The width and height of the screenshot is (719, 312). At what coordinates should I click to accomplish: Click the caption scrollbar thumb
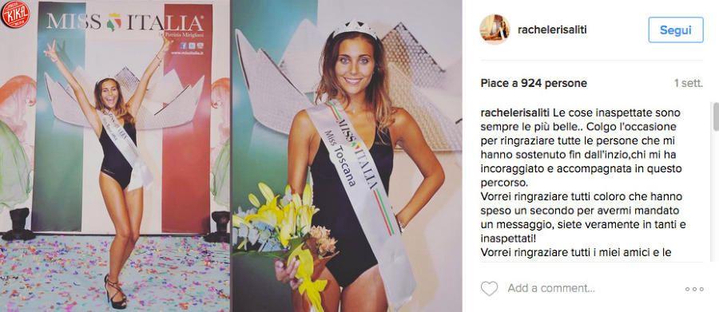pyautogui.click(x=716, y=117)
